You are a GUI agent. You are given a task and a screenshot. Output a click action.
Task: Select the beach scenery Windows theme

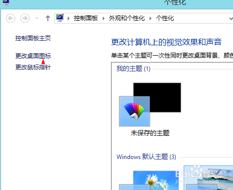[x=208, y=178]
